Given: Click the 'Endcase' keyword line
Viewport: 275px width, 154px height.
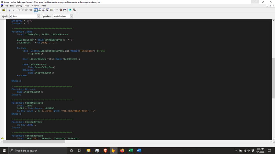Looking at the screenshot, I should (22, 76).
